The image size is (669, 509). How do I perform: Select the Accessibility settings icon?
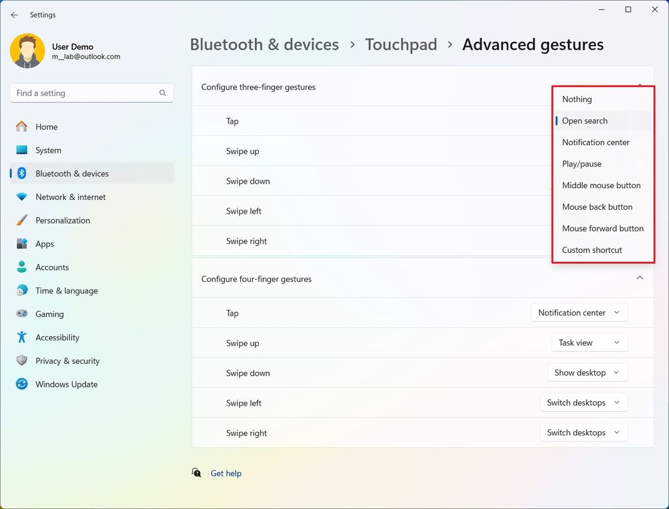(27, 338)
